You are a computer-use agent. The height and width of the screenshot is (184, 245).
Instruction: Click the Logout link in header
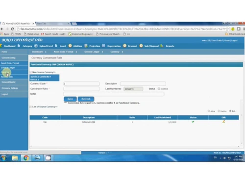(234, 40)
